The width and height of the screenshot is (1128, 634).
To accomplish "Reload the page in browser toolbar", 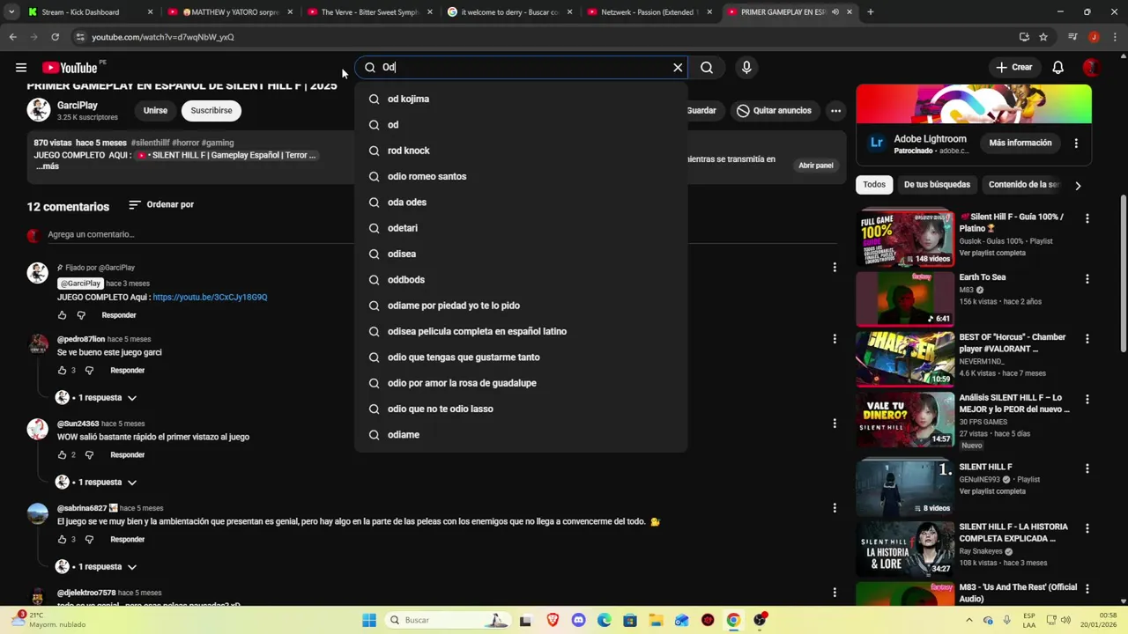I will coord(55,37).
